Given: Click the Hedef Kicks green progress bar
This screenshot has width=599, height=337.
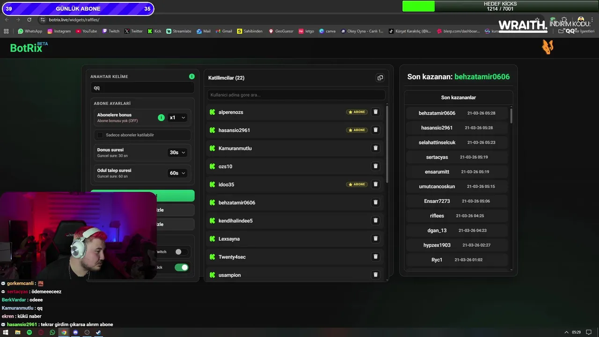Looking at the screenshot, I should coord(418,6).
